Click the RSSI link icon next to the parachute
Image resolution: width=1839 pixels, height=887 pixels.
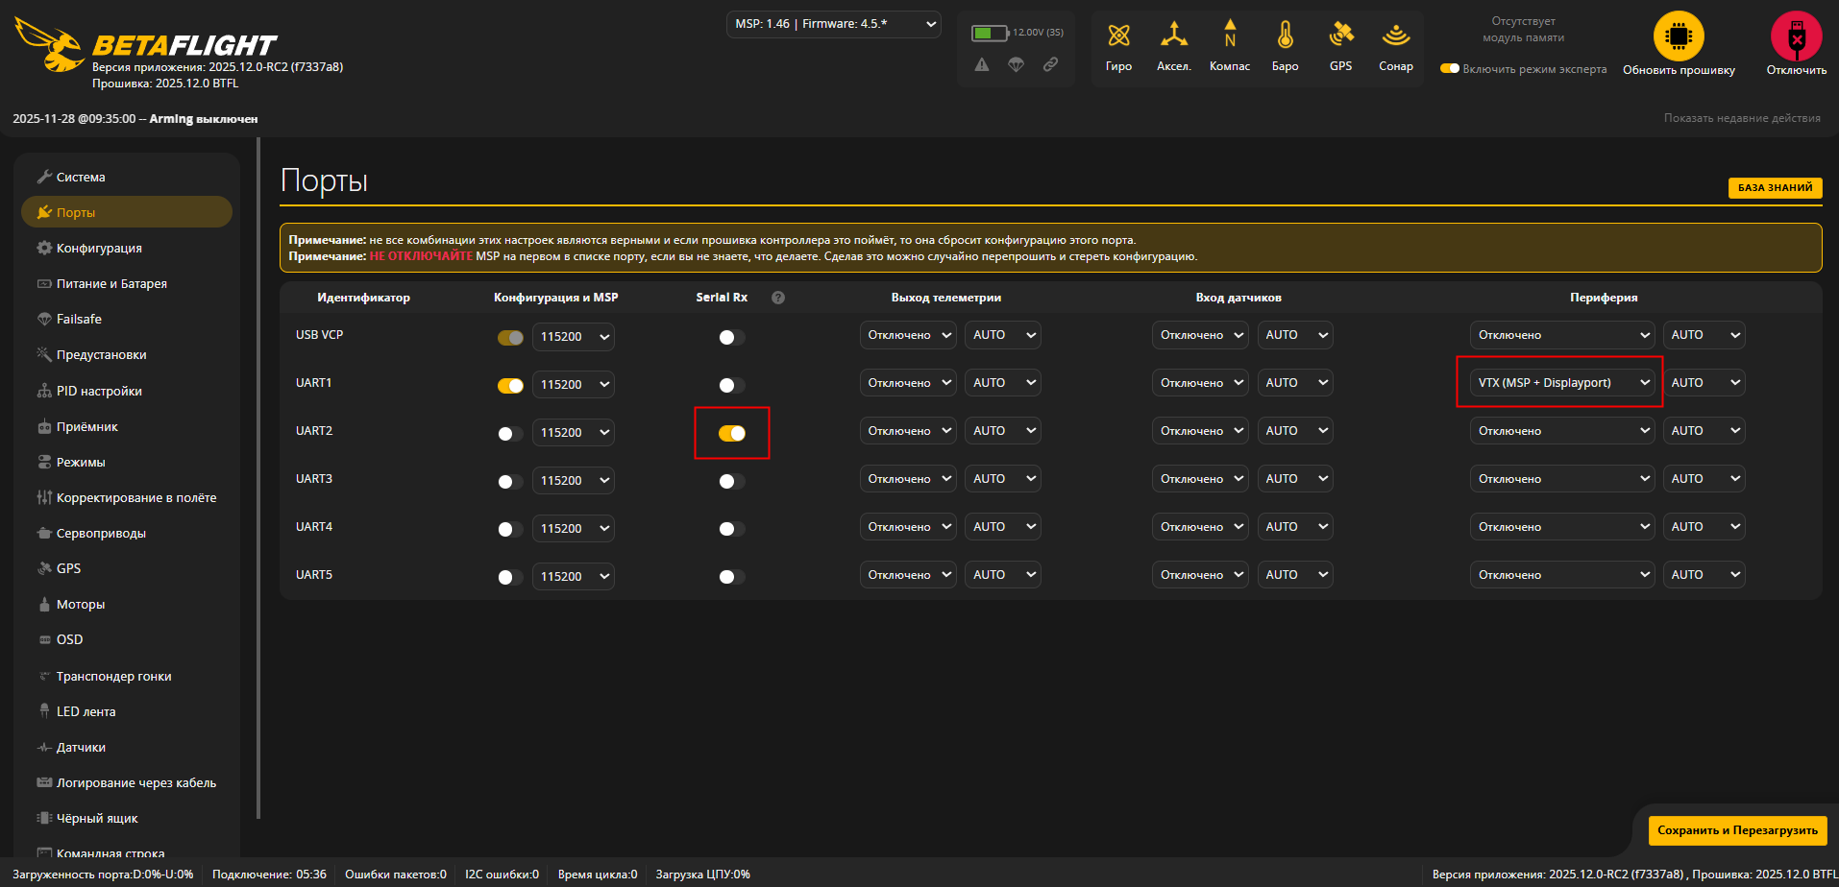coord(1049,64)
